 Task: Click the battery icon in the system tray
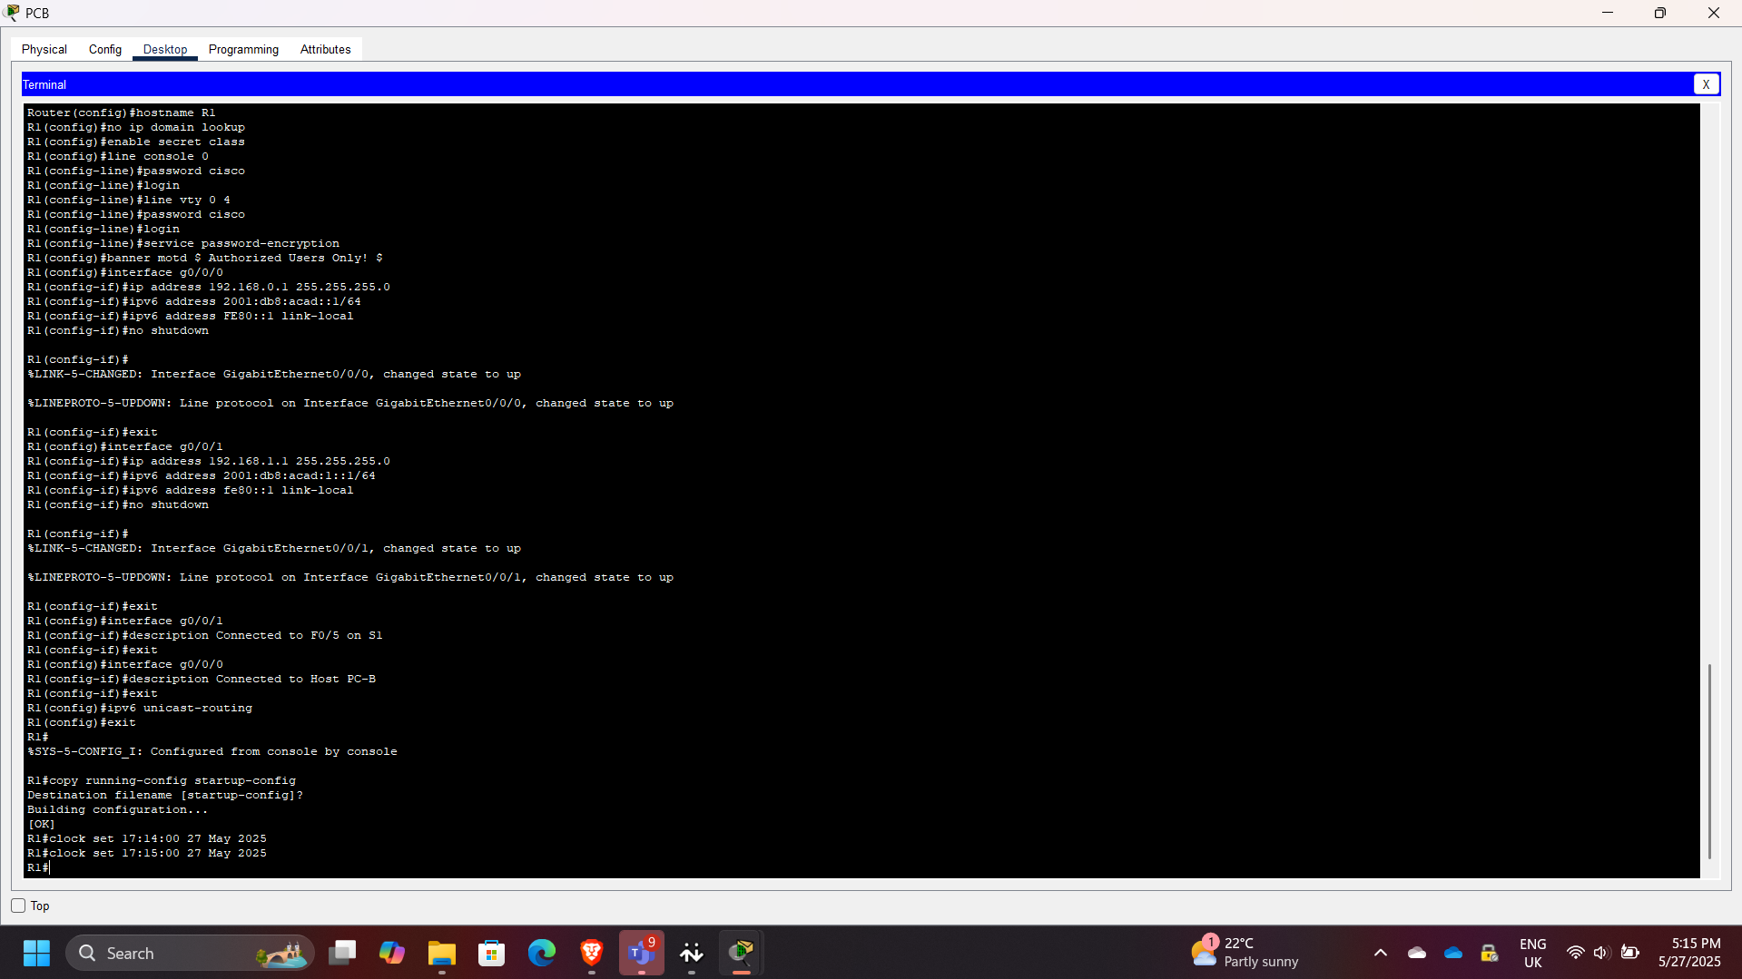point(1629,953)
